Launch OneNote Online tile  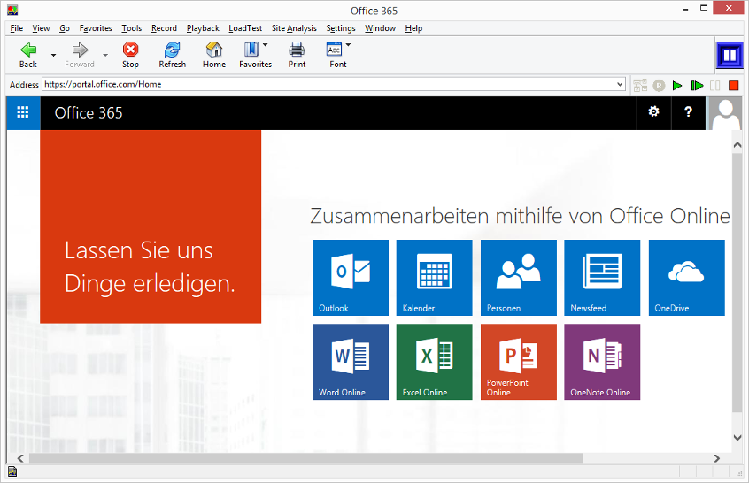602,362
